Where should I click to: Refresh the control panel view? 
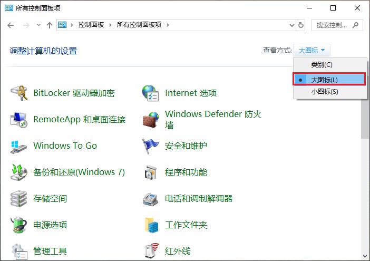point(301,25)
